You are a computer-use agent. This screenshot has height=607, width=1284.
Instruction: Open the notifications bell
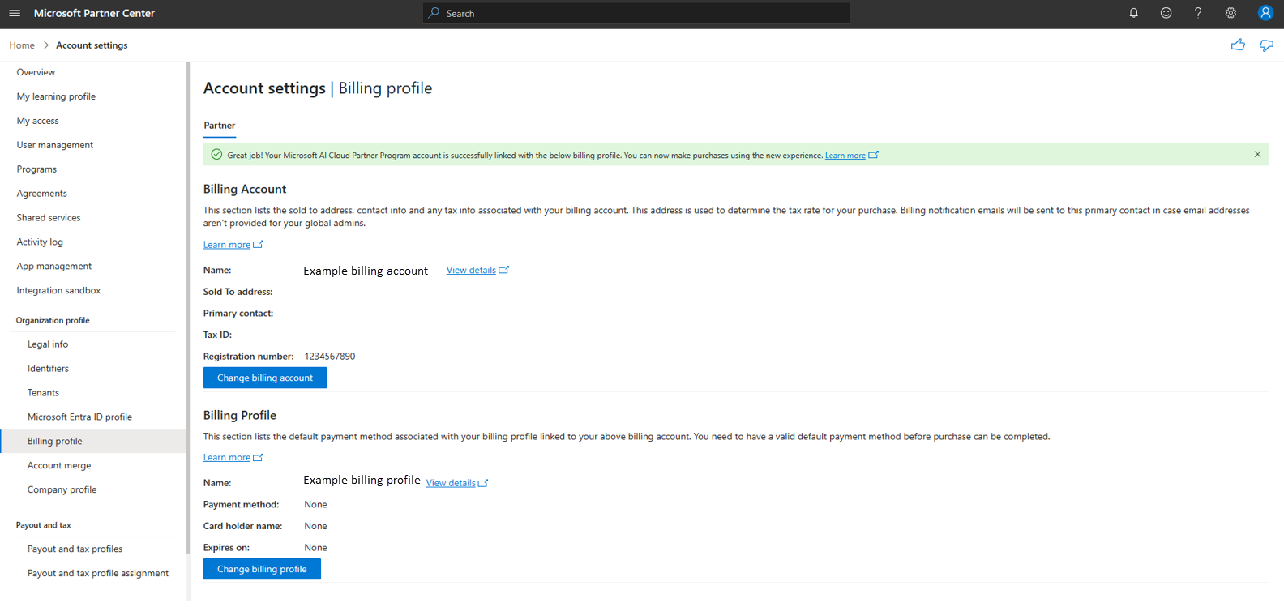point(1133,13)
